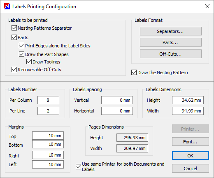
Task: Toggle Use same Printer for Documents and Labels
Action: click(x=78, y=167)
